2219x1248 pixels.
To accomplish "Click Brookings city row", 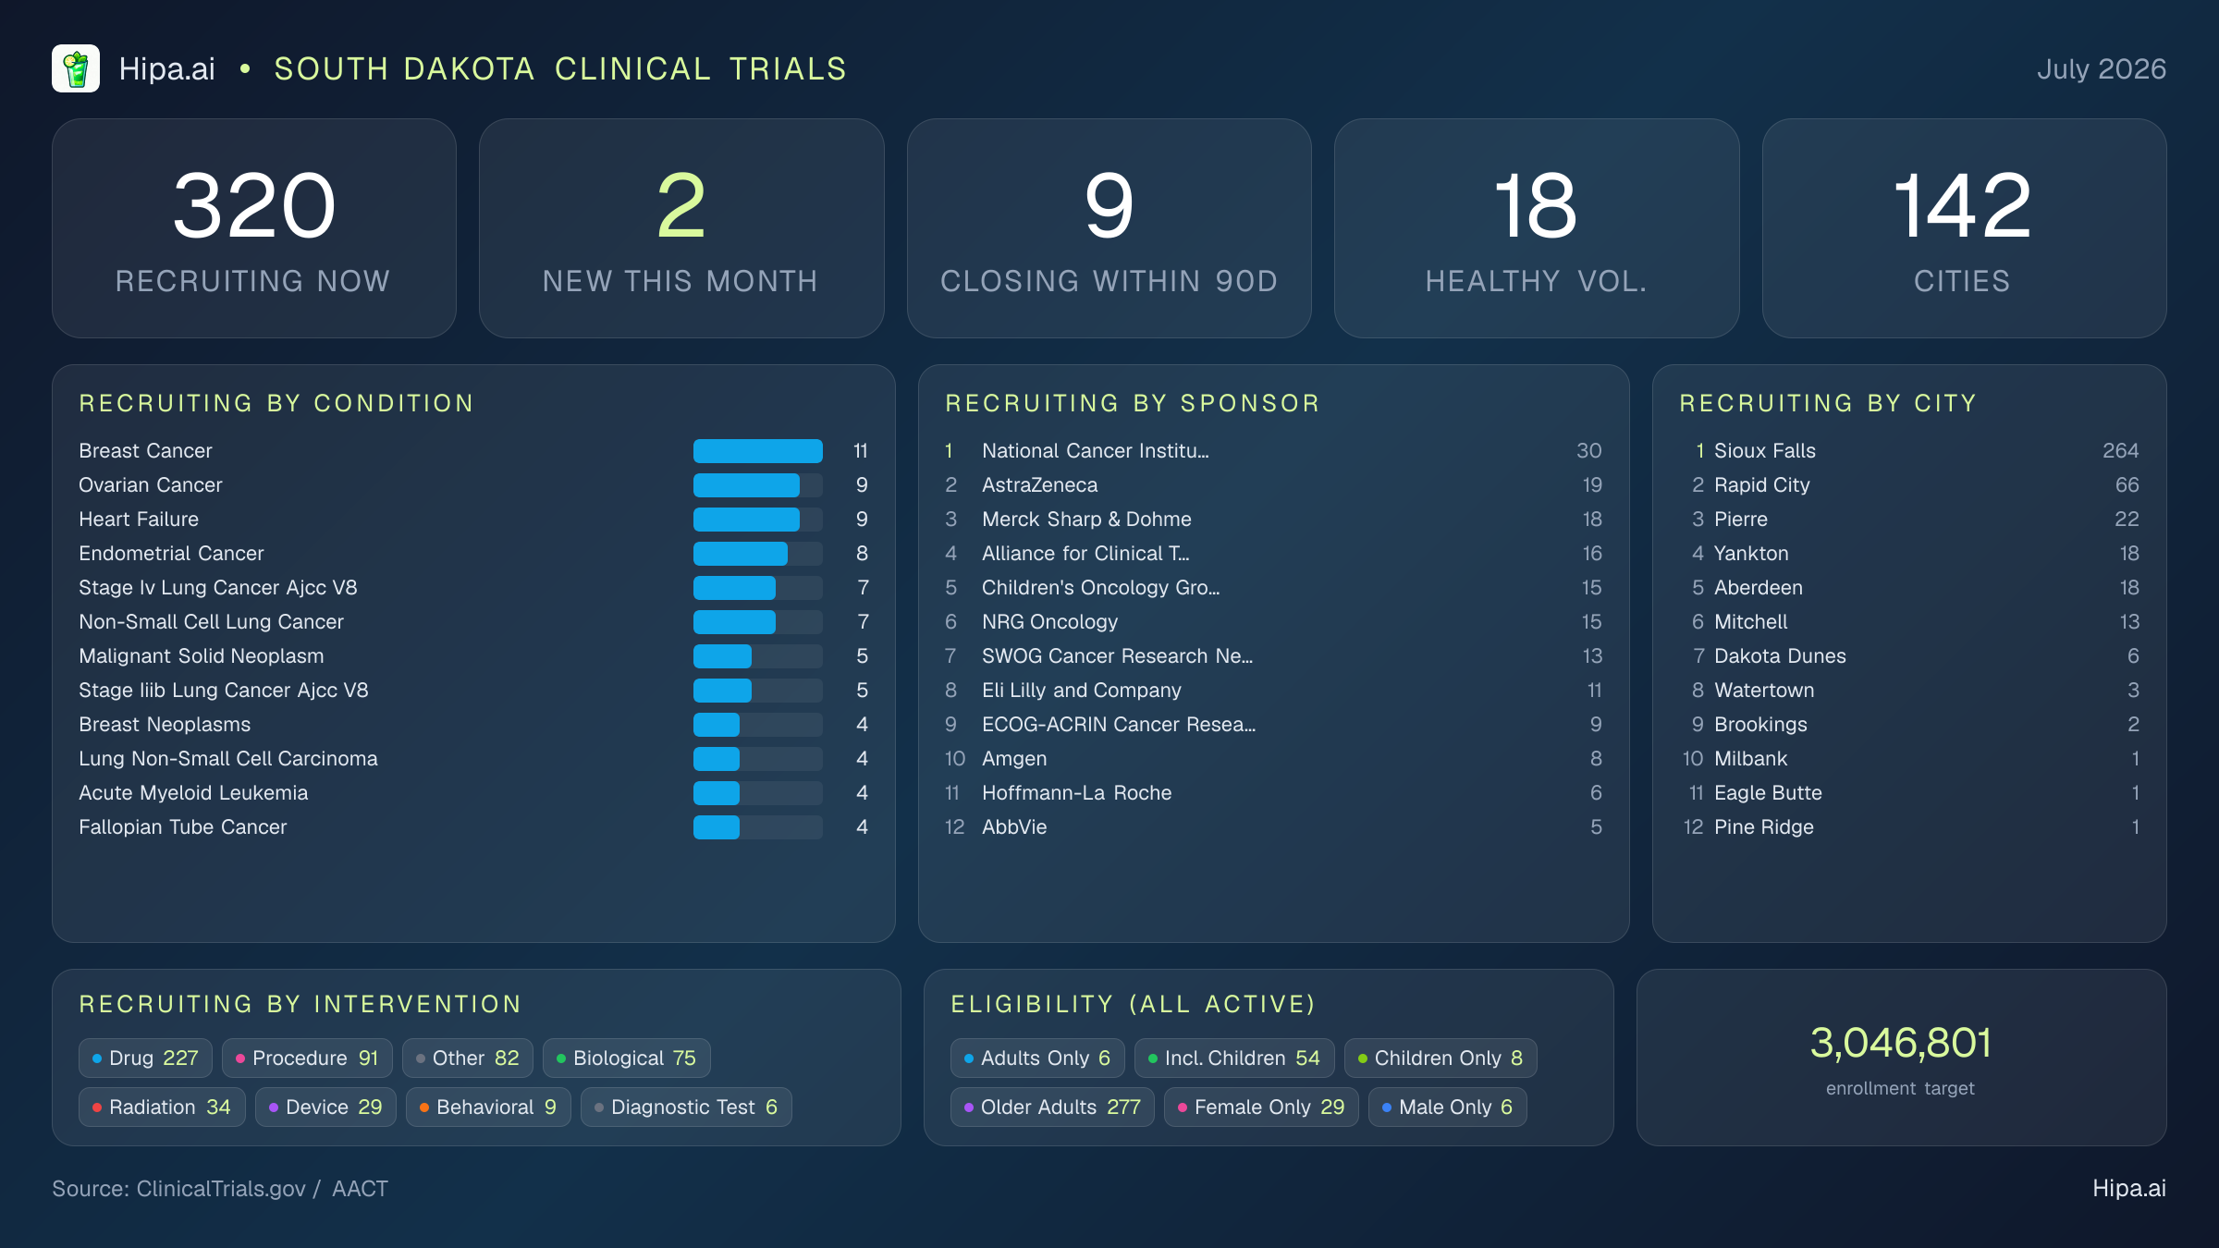I will point(1909,725).
